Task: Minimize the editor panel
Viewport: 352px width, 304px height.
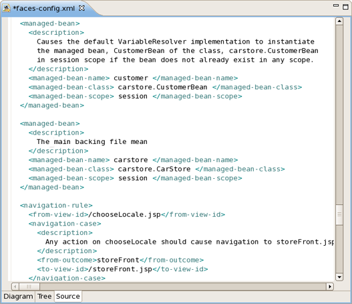Action: point(336,5)
